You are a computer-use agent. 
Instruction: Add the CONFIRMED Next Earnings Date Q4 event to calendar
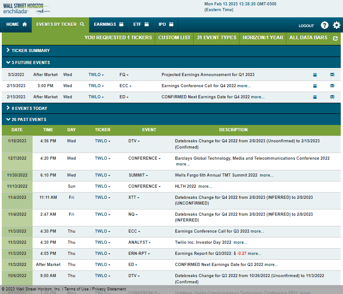click(x=315, y=97)
